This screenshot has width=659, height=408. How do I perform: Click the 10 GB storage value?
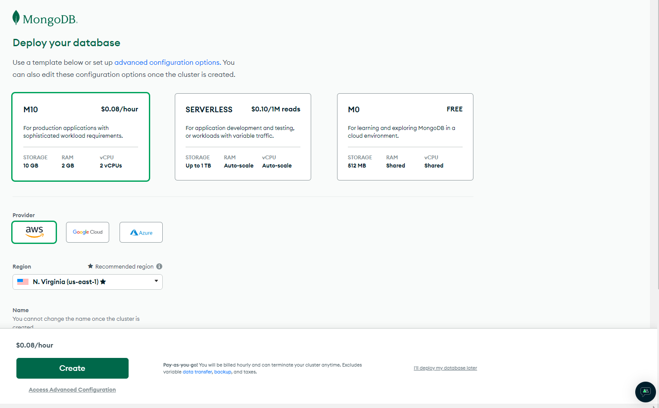pyautogui.click(x=31, y=166)
